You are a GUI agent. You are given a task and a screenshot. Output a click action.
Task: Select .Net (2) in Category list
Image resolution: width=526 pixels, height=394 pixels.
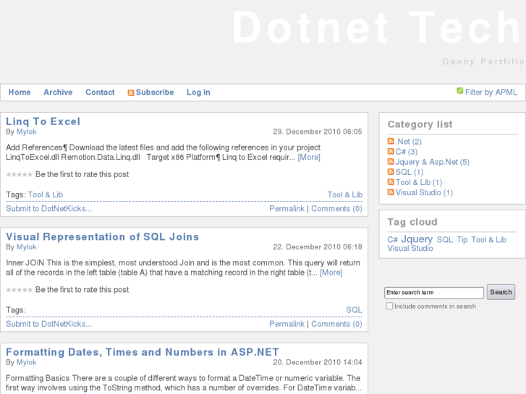point(409,142)
